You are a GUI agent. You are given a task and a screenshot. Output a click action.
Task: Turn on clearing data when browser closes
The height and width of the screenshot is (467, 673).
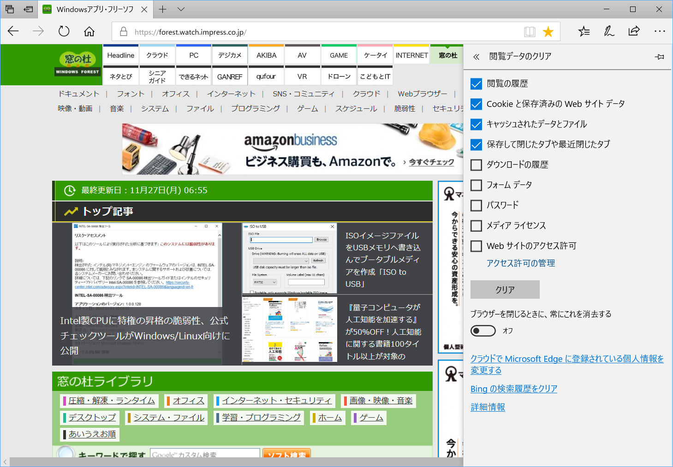[483, 331]
